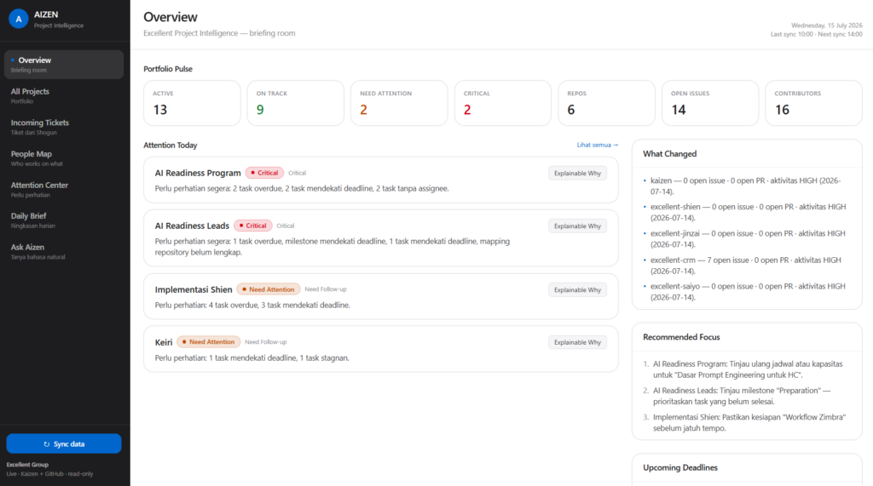This screenshot has height=486, width=873.
Task: Open the Keiri project title
Action: (164, 342)
